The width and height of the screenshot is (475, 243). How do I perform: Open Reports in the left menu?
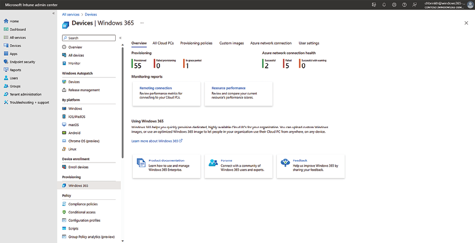(x=12, y=70)
